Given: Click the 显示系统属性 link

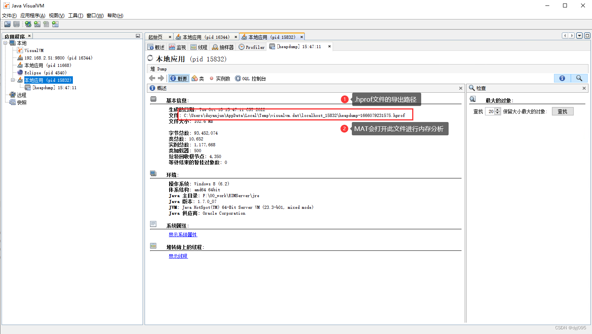Looking at the screenshot, I should 183,235.
